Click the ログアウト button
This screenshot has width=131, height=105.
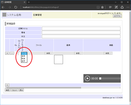[117, 16]
